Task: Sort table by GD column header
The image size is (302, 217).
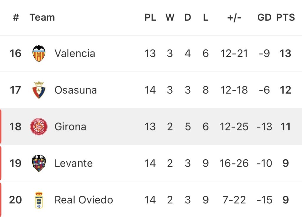Action: [x=264, y=17]
